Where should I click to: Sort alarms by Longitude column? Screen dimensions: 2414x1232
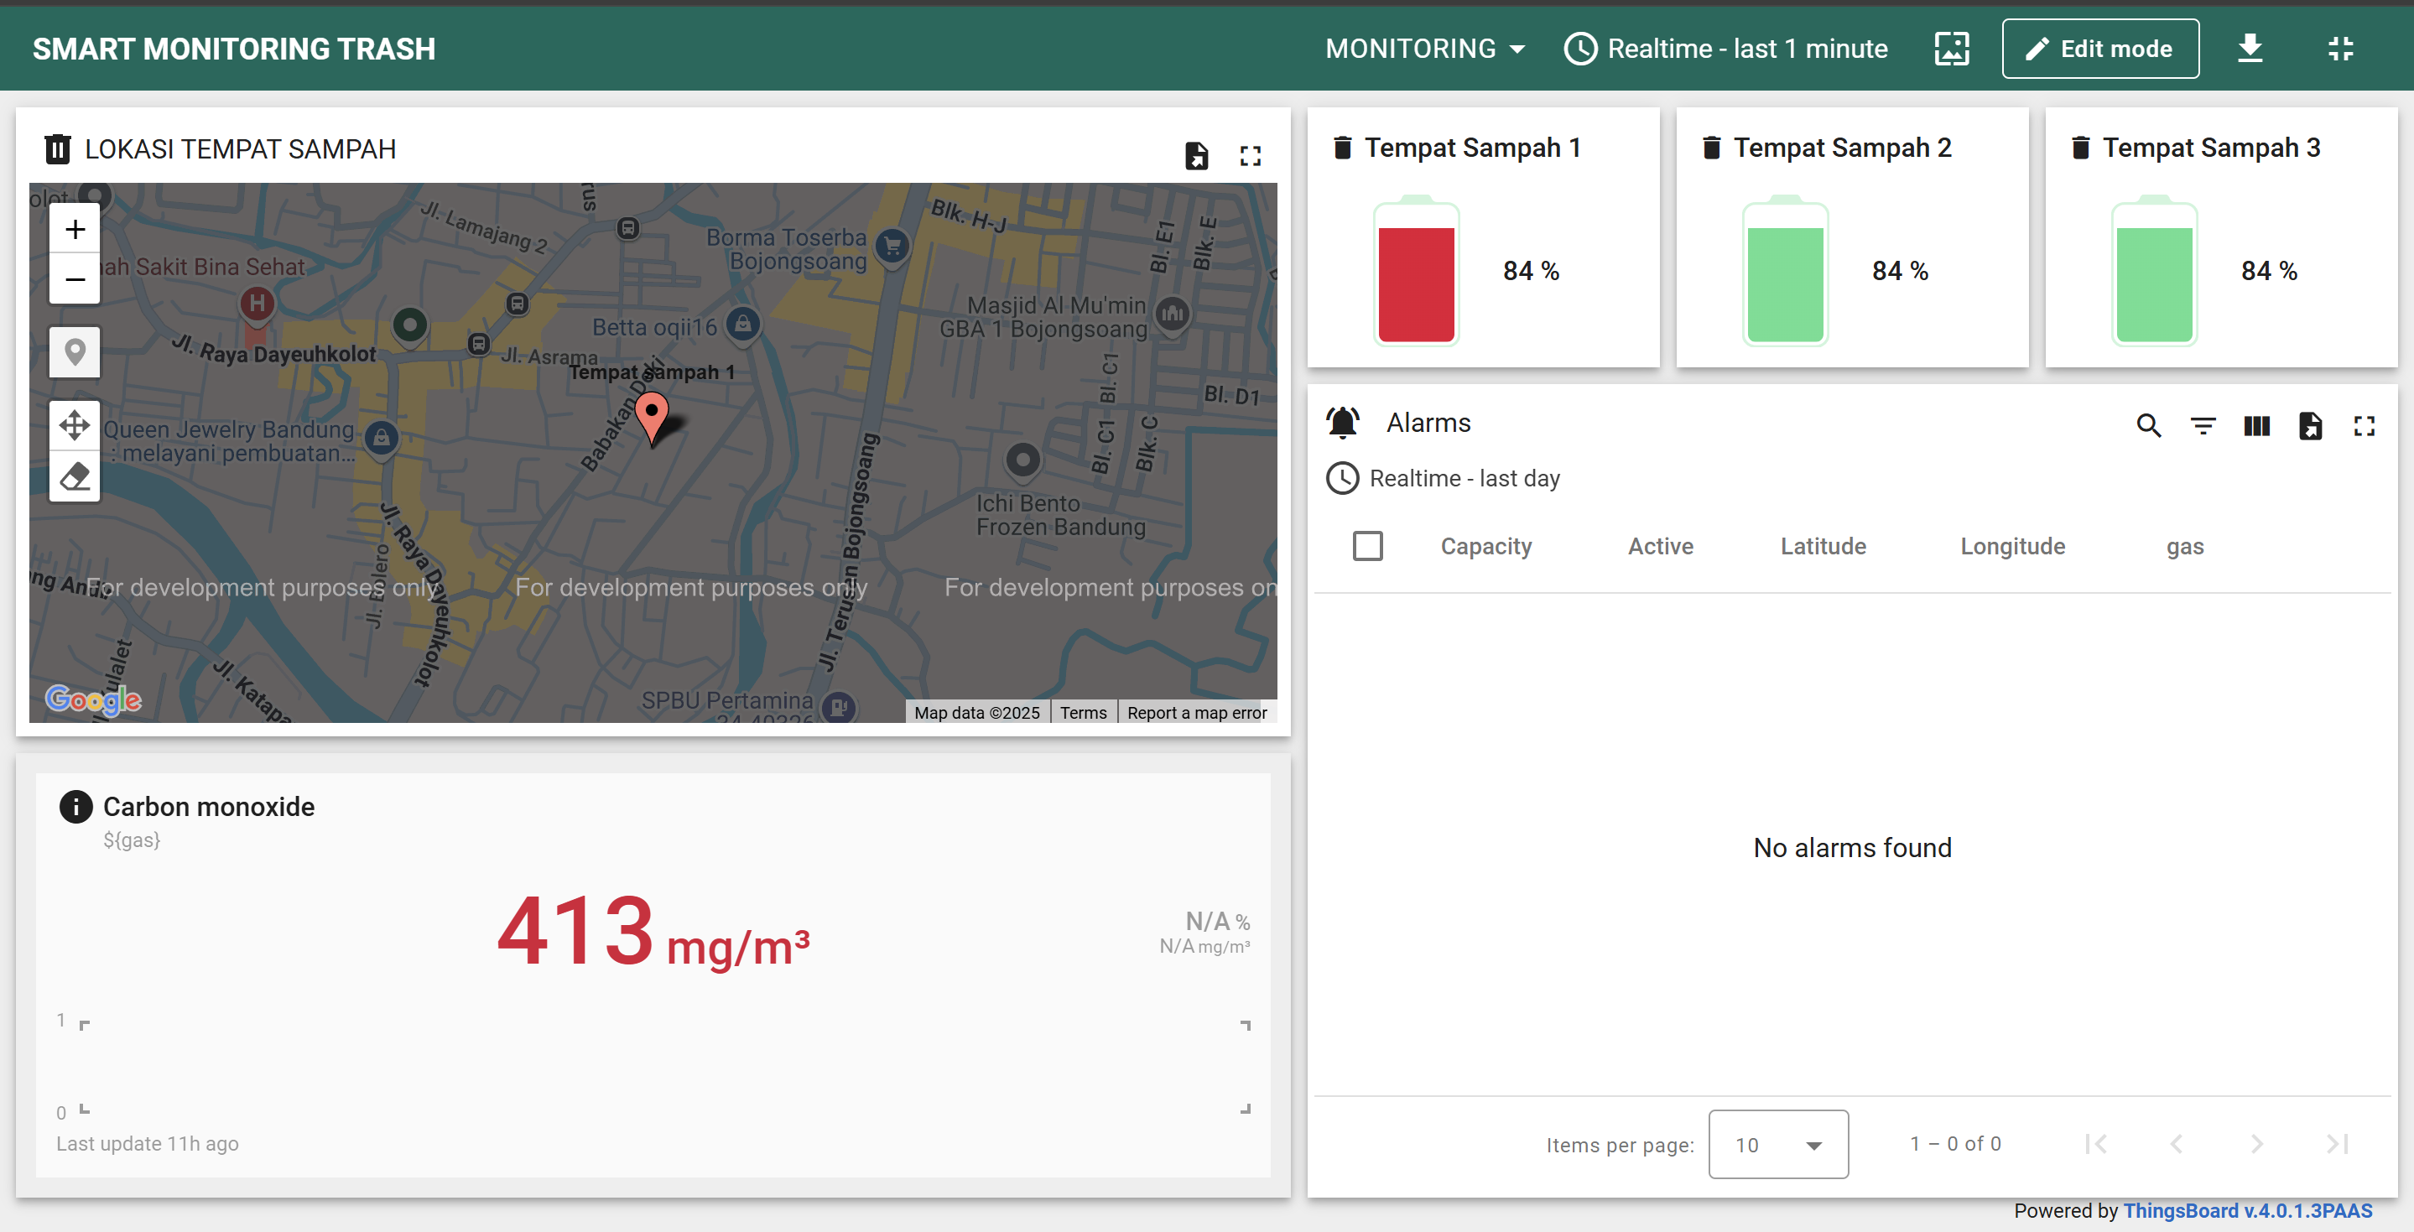(x=2012, y=546)
